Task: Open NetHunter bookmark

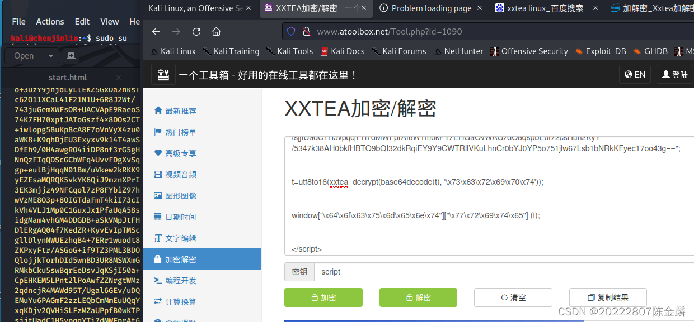Action: pos(458,51)
